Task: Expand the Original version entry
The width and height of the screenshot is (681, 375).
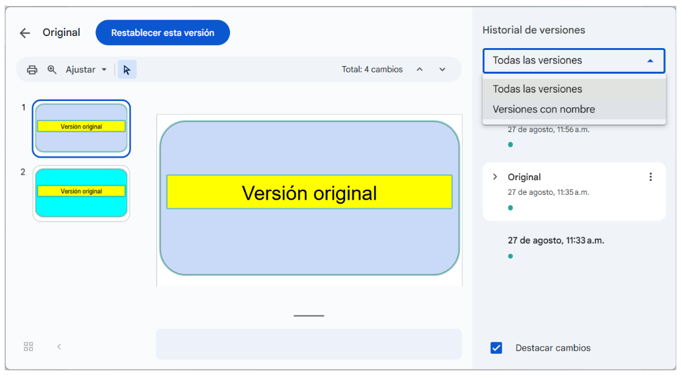Action: tap(495, 177)
